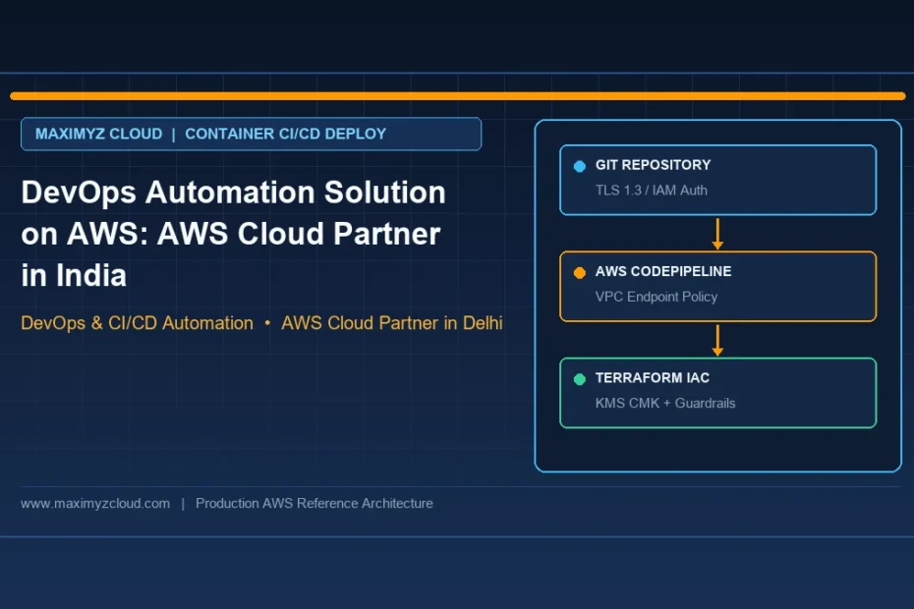
Task: Click the blue dot beside Git Repository
Action: [580, 166]
